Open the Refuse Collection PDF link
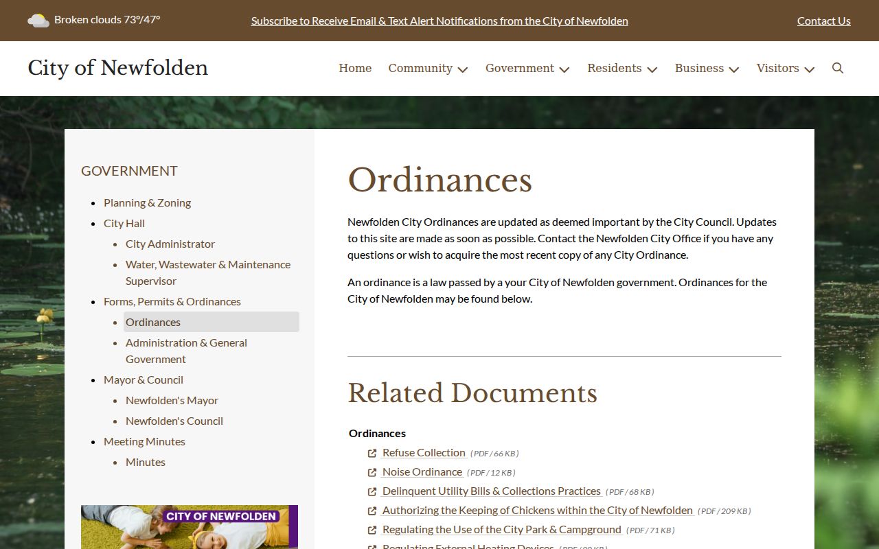This screenshot has height=549, width=879. (x=424, y=452)
